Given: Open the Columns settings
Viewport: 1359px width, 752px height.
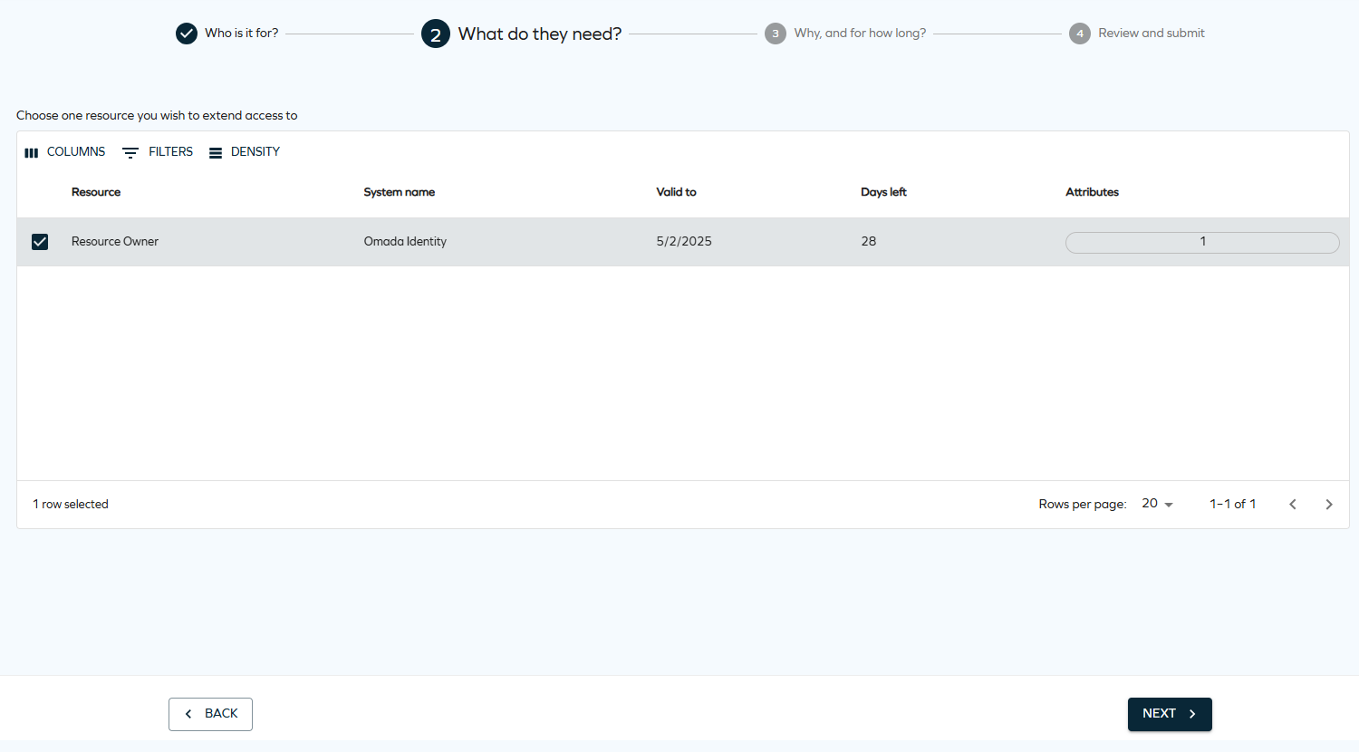Looking at the screenshot, I should (65, 152).
